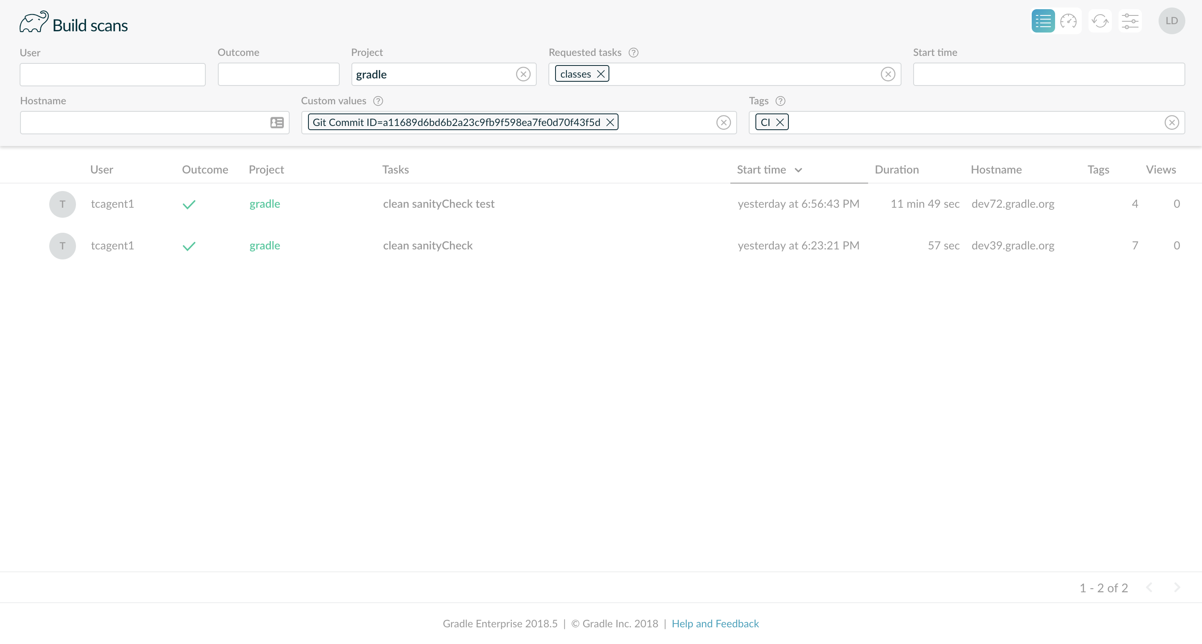1202x644 pixels.
Task: Click tags count 4
Action: point(1135,204)
